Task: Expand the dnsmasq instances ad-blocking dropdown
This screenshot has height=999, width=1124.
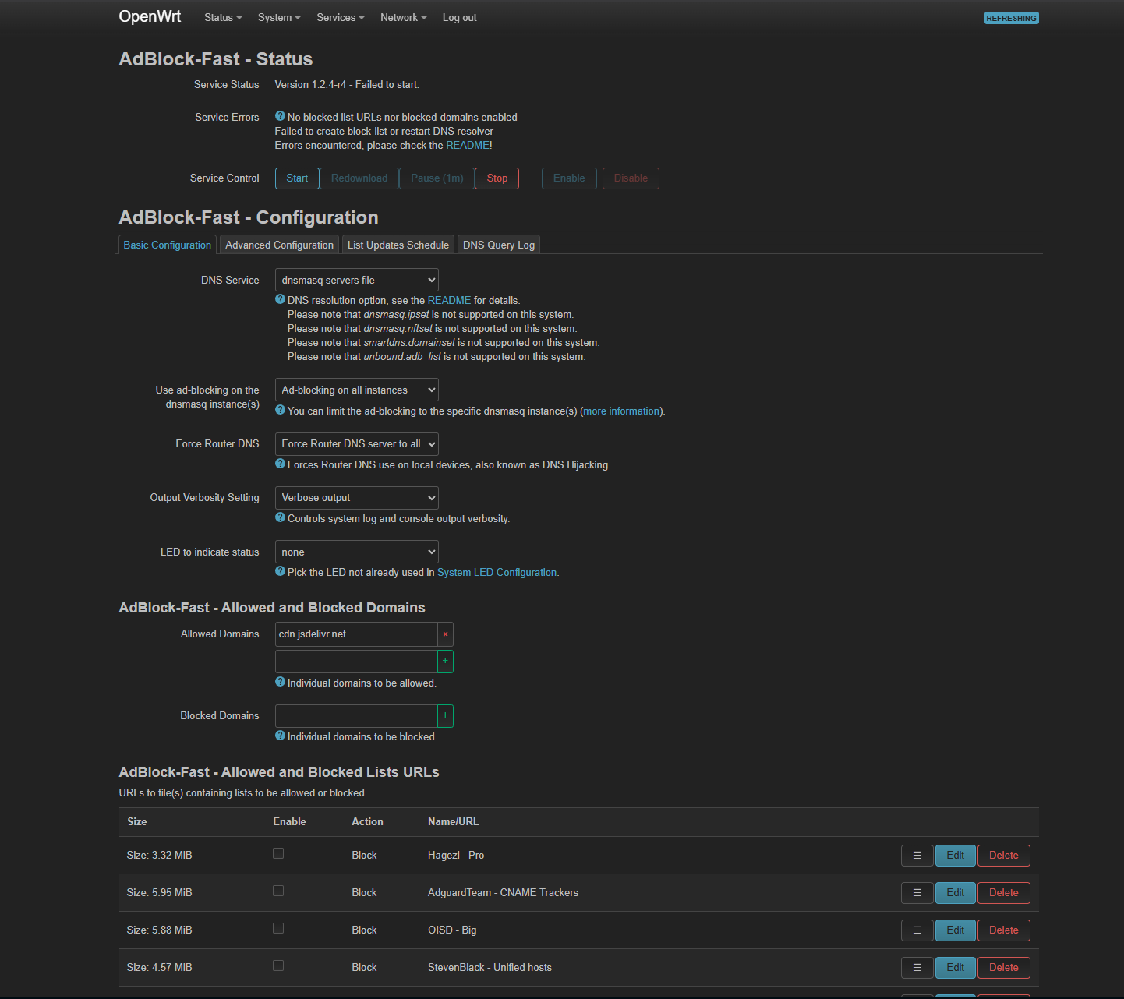Action: click(357, 390)
